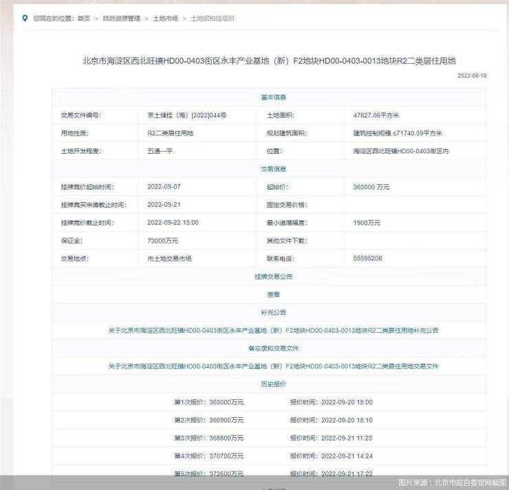This screenshot has height=490, width=509.
Task: Click the location pin icon in breadcrumb
Action: 25,18
